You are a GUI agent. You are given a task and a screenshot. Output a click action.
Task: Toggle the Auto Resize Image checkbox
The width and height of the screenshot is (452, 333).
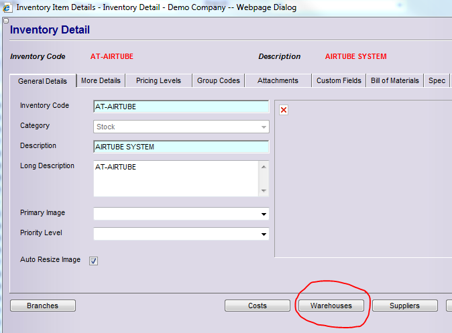click(94, 261)
